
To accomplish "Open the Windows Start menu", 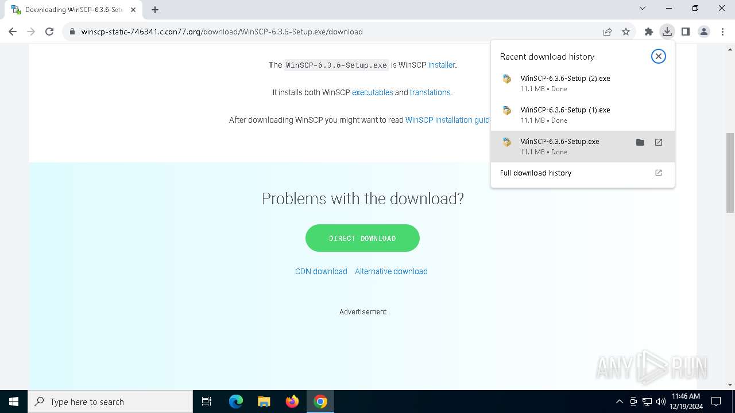I will (14, 402).
